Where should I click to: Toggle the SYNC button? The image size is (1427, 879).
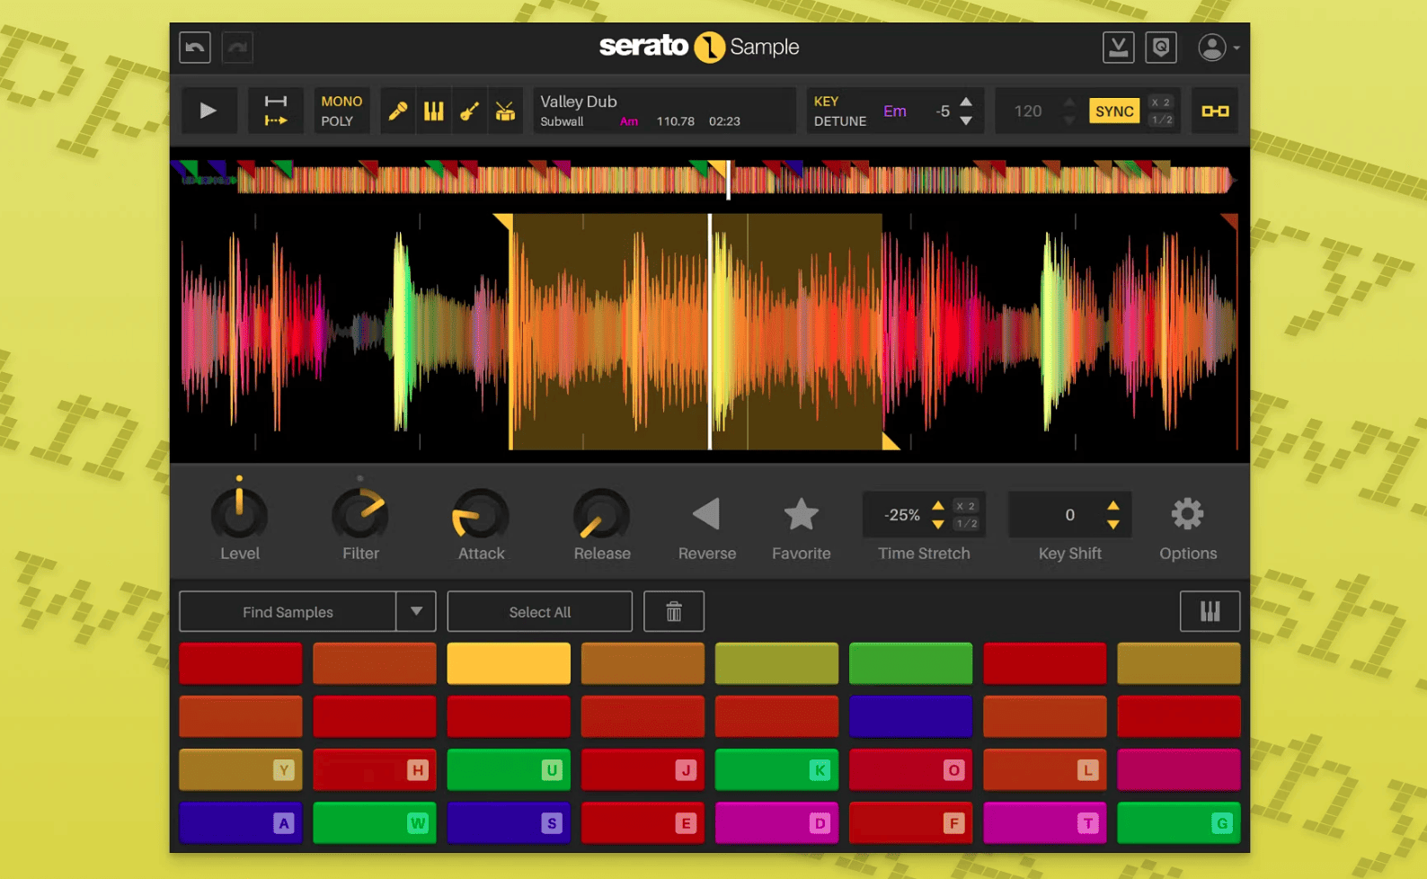[x=1114, y=111]
